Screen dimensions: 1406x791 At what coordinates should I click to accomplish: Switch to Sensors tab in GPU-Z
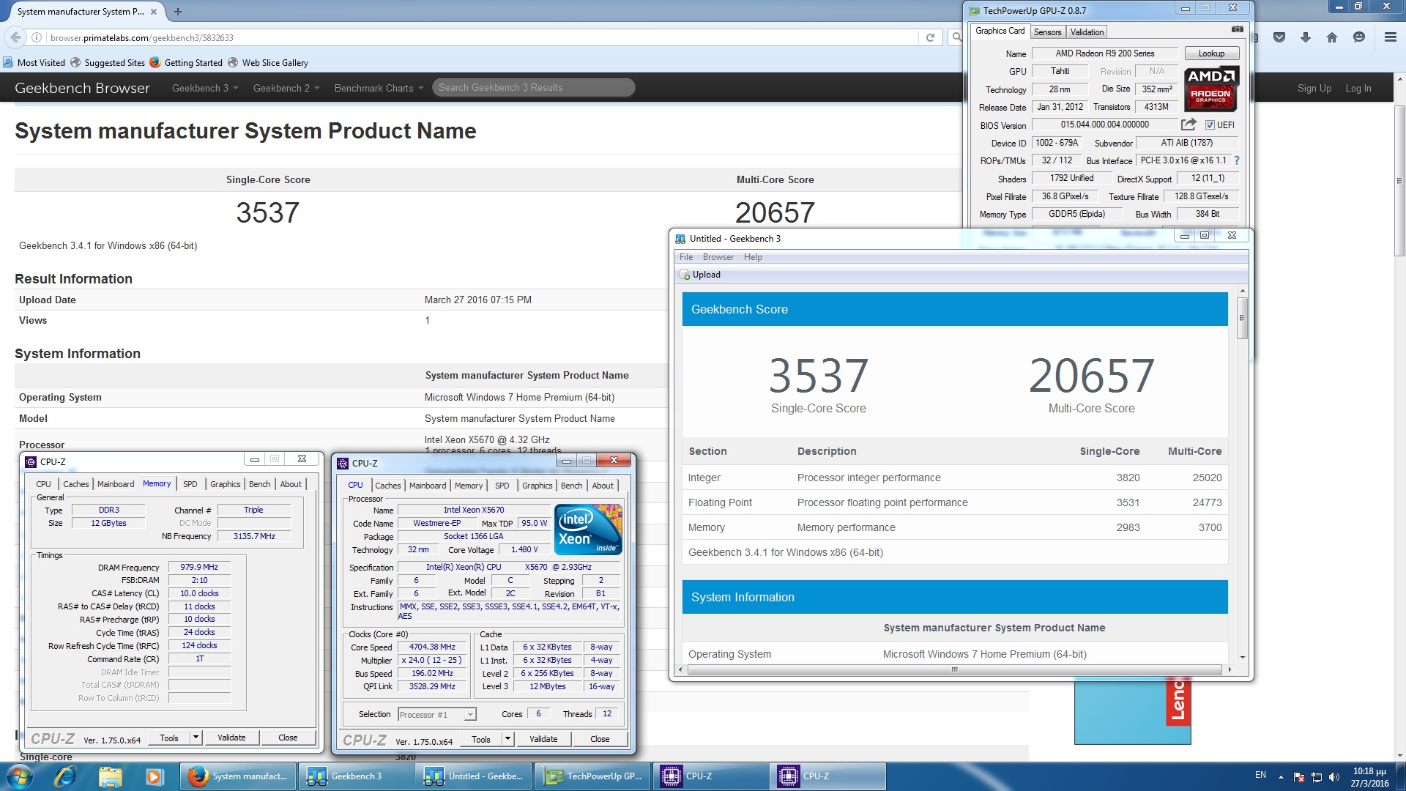[x=1047, y=32]
